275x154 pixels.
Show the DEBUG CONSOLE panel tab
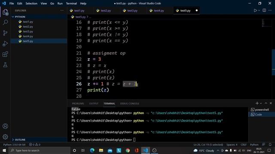(130, 104)
